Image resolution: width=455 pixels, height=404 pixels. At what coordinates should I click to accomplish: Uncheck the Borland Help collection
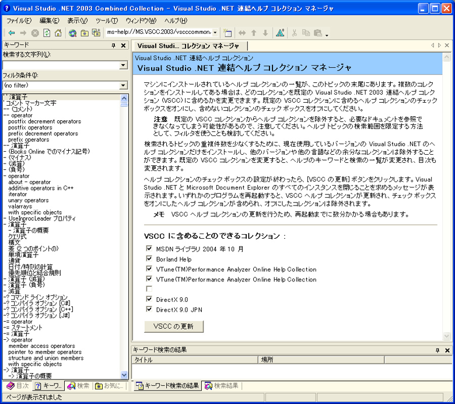(149, 259)
